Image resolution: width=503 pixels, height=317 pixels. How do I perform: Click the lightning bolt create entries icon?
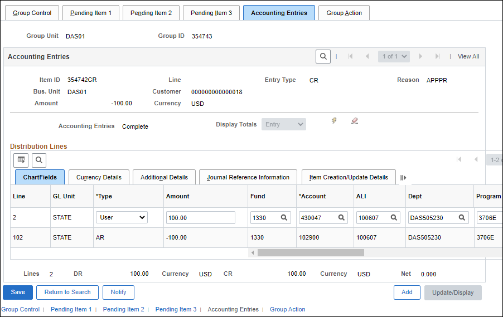pyautogui.click(x=334, y=120)
